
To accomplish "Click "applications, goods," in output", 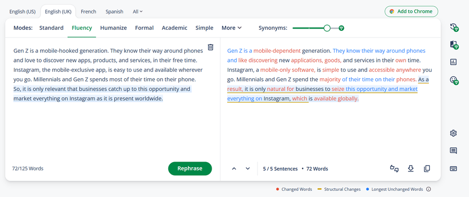I will (316, 60).
